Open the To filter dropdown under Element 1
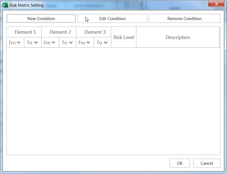The height and width of the screenshot is (174, 227). pos(36,43)
